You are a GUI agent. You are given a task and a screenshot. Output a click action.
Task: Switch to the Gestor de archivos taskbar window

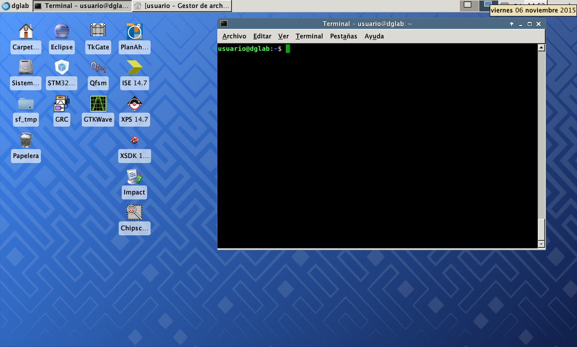coord(183,6)
